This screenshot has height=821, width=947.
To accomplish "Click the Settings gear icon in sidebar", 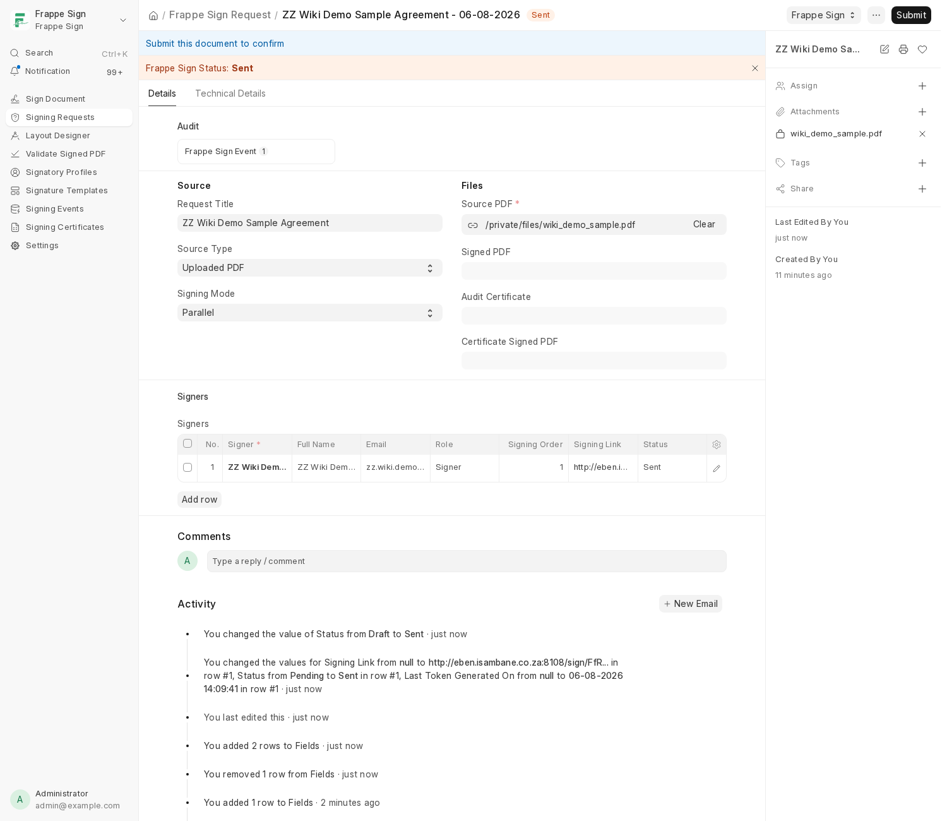I will [15, 246].
